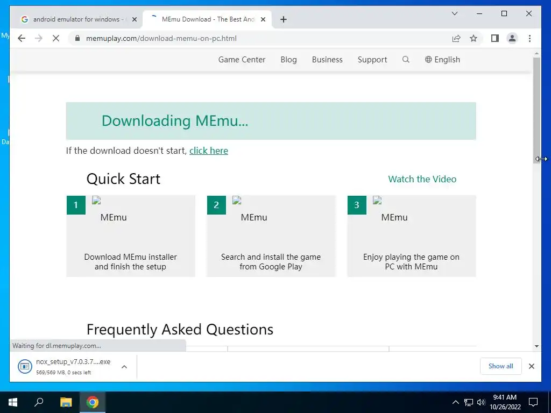Show hidden system tray icons
The height and width of the screenshot is (413, 551).
[455, 402]
